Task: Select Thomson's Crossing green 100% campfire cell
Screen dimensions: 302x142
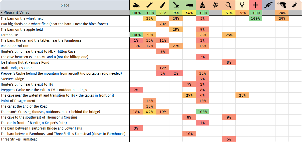Action: point(202,112)
